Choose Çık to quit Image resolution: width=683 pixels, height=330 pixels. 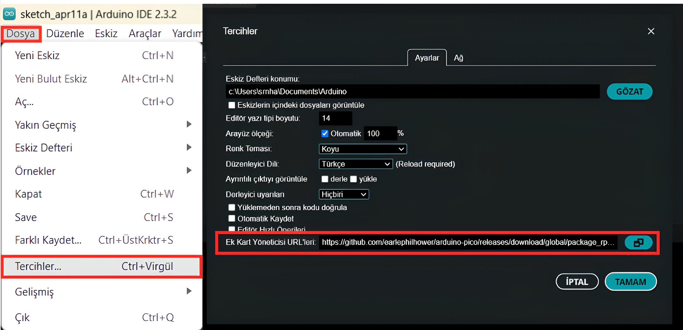(x=102, y=317)
